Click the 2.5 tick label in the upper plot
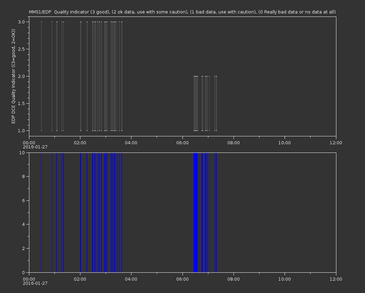365x293 pixels. click(21, 49)
